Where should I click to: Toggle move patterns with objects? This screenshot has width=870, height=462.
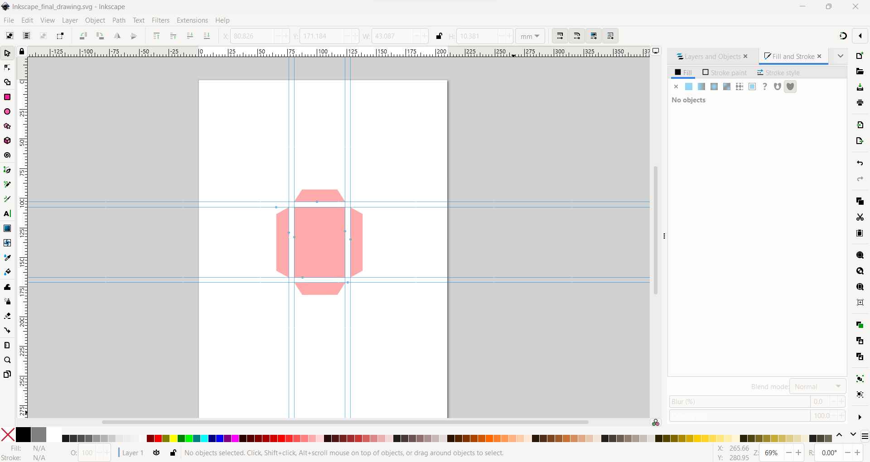[610, 36]
